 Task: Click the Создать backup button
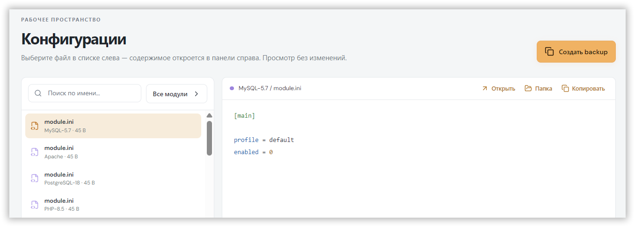point(576,52)
